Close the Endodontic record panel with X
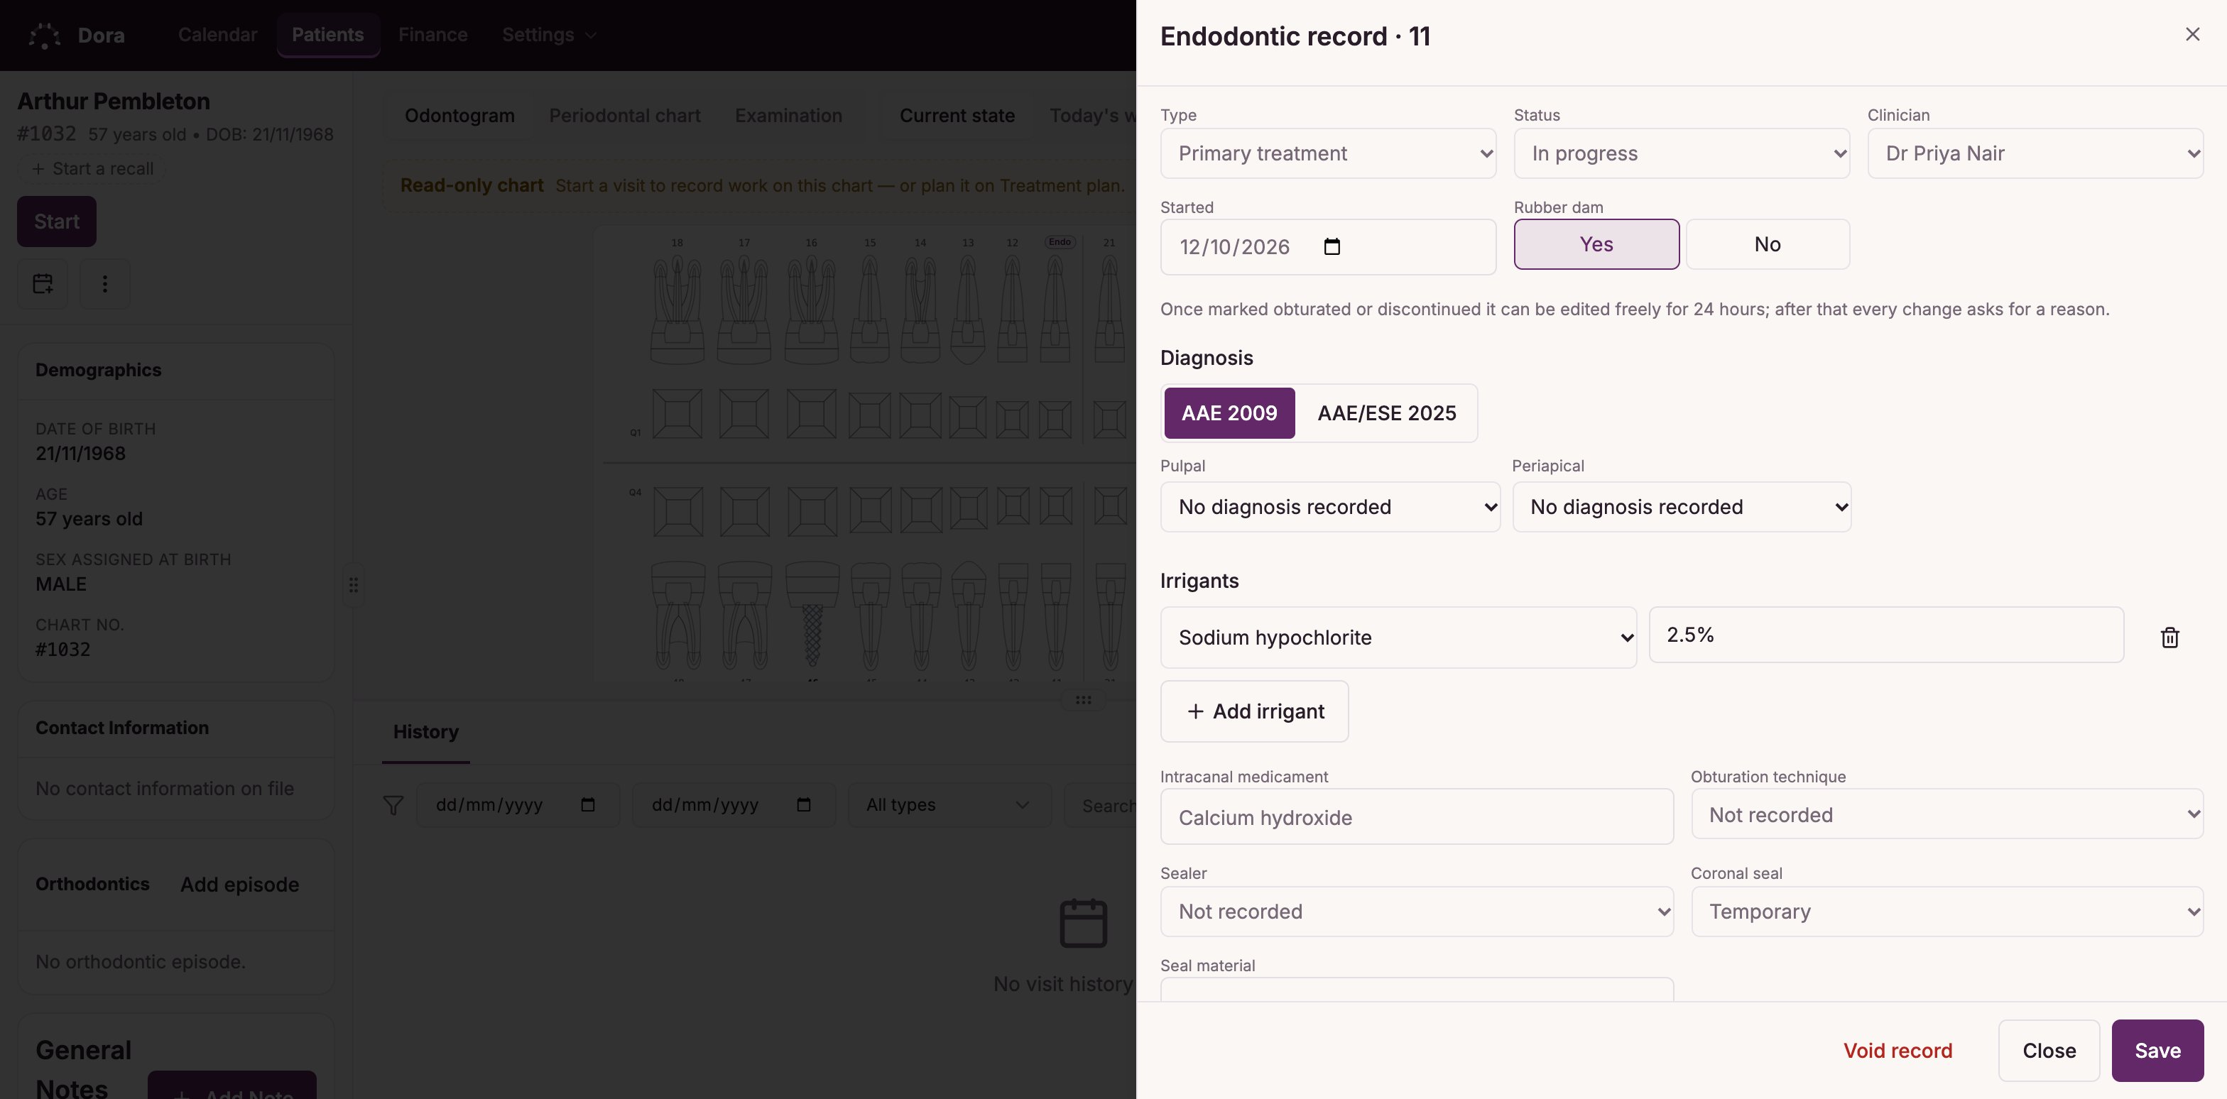This screenshot has width=2227, height=1099. (x=2192, y=35)
